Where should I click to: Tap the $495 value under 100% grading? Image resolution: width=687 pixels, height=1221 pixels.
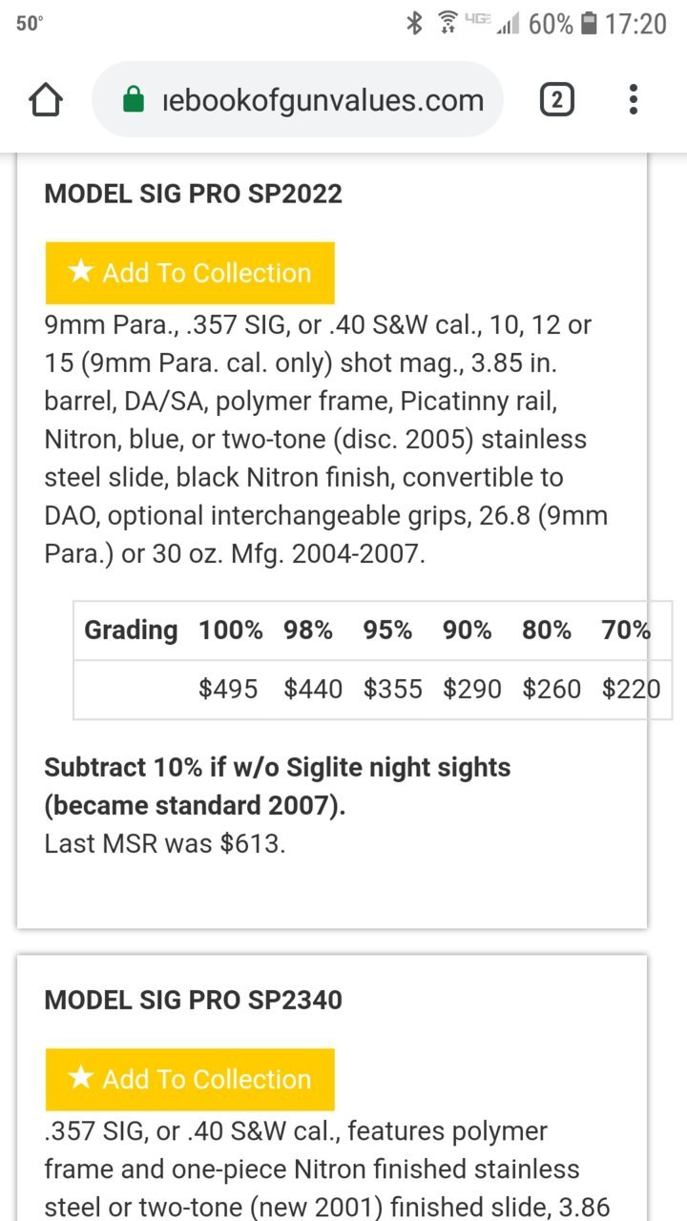point(228,689)
